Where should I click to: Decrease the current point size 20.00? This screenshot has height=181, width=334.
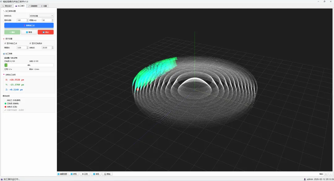53,48
